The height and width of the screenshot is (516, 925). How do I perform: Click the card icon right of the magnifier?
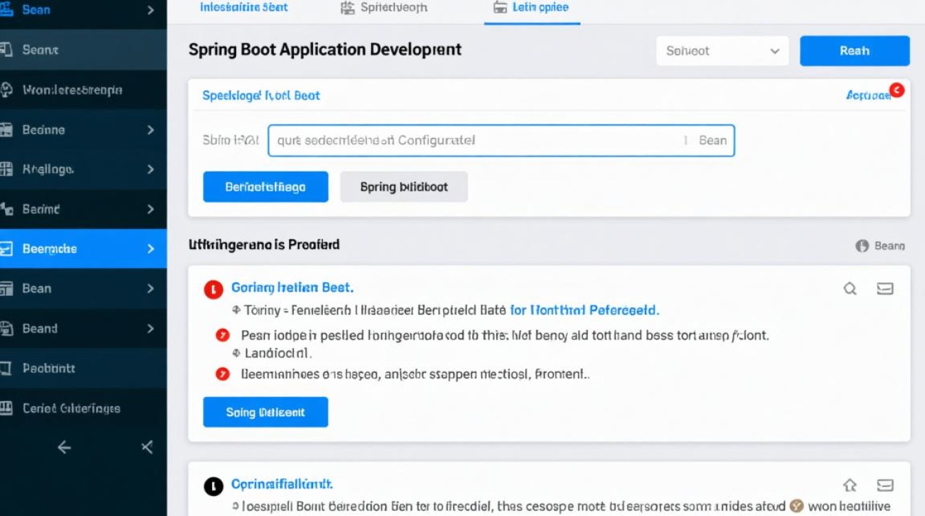(x=885, y=289)
